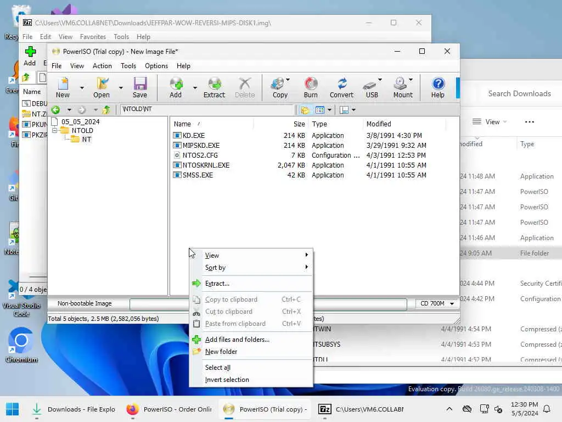Image resolution: width=562 pixels, height=422 pixels.
Task: Click the Mount toolbar icon
Action: (400, 84)
